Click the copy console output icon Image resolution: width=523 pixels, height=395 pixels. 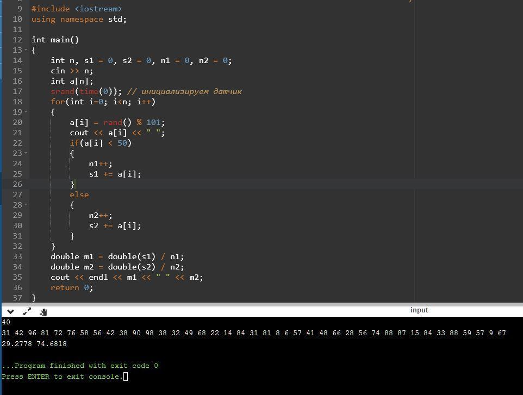(x=43, y=311)
